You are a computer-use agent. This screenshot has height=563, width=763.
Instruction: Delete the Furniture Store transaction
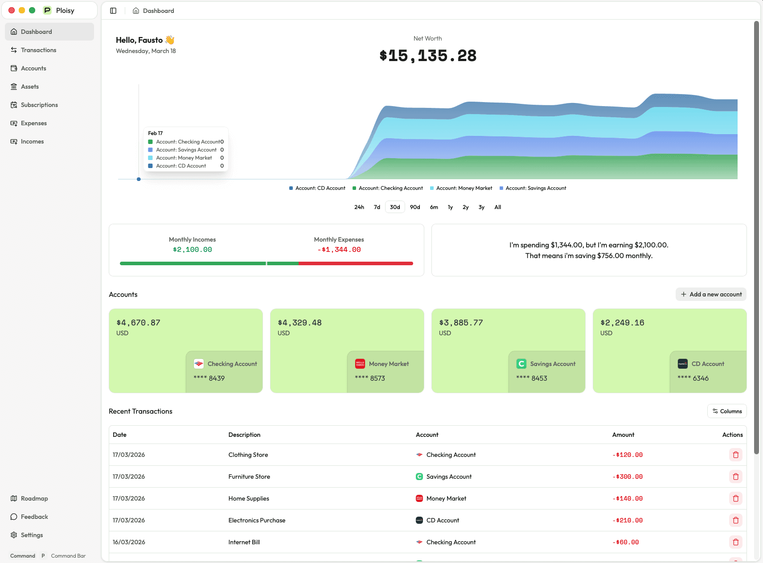point(735,477)
